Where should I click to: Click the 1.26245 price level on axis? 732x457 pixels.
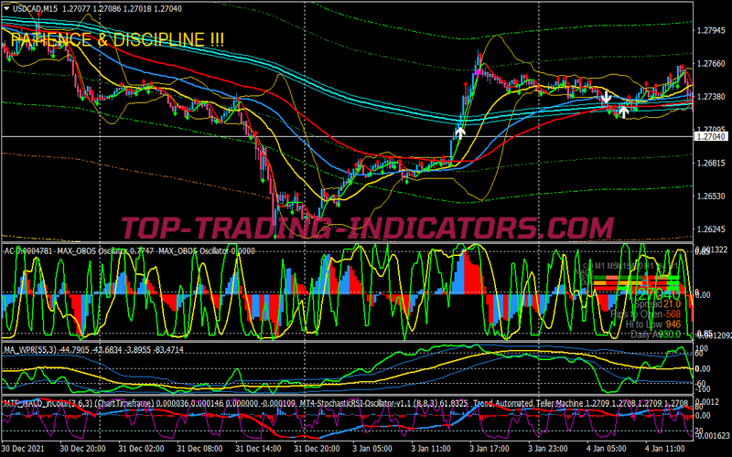click(x=711, y=229)
